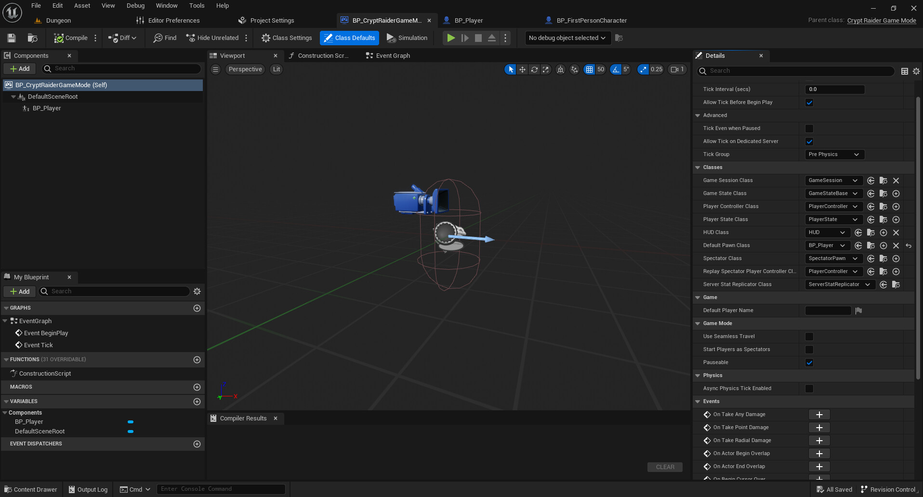Disable the Pauseable checkbox
The width and height of the screenshot is (923, 497).
click(x=809, y=362)
